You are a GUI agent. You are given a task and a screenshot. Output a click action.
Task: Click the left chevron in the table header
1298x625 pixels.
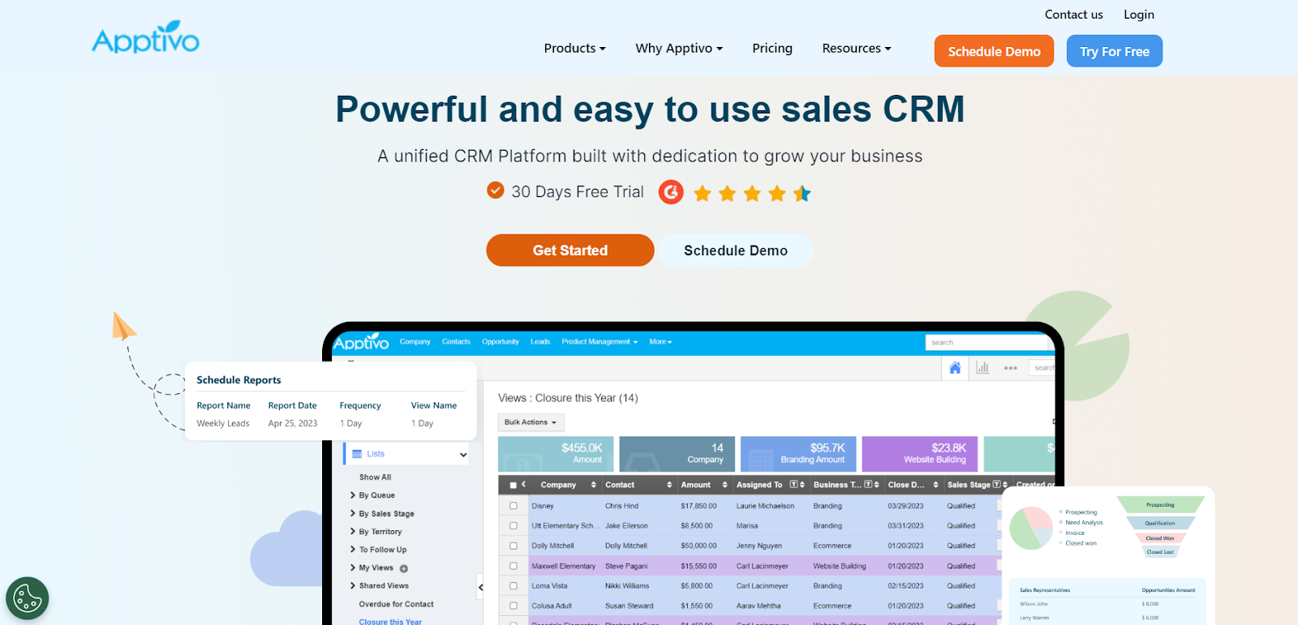pyautogui.click(x=524, y=485)
